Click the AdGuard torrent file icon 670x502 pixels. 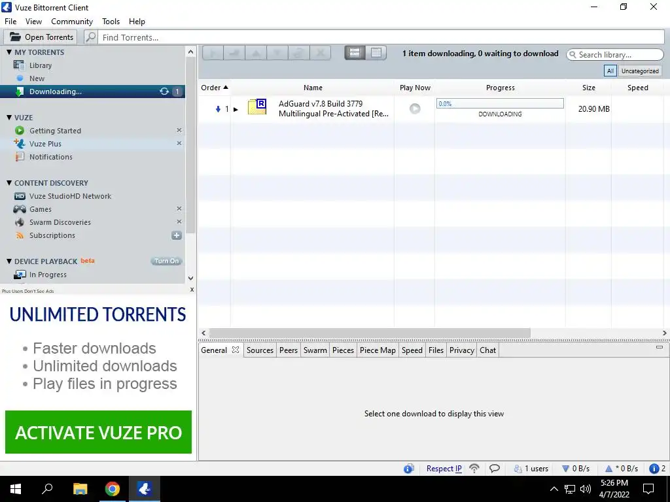[x=257, y=107]
